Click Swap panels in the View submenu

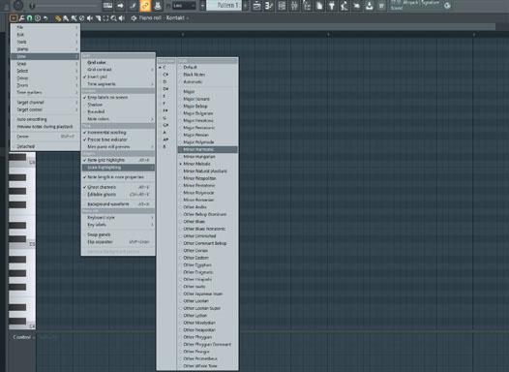tap(118, 234)
